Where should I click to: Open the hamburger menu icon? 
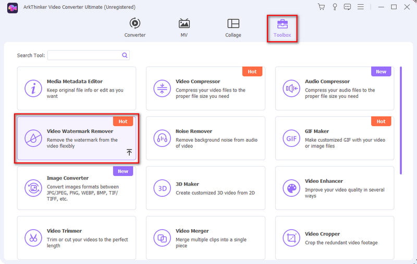tap(360, 7)
